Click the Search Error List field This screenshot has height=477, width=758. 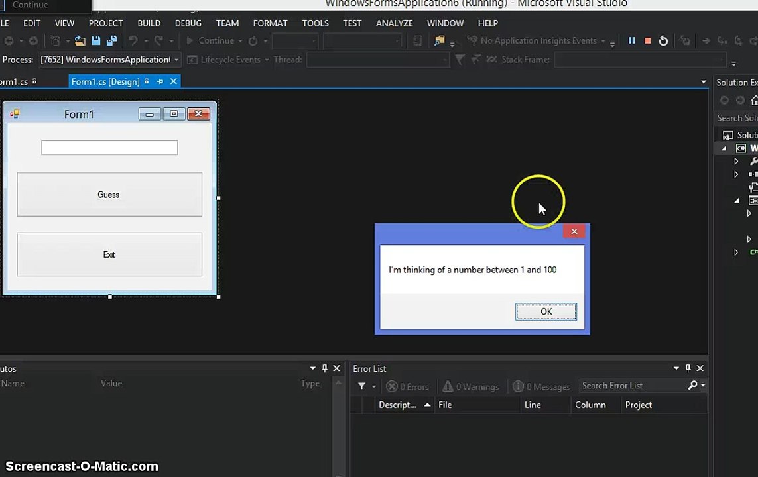[x=630, y=386]
